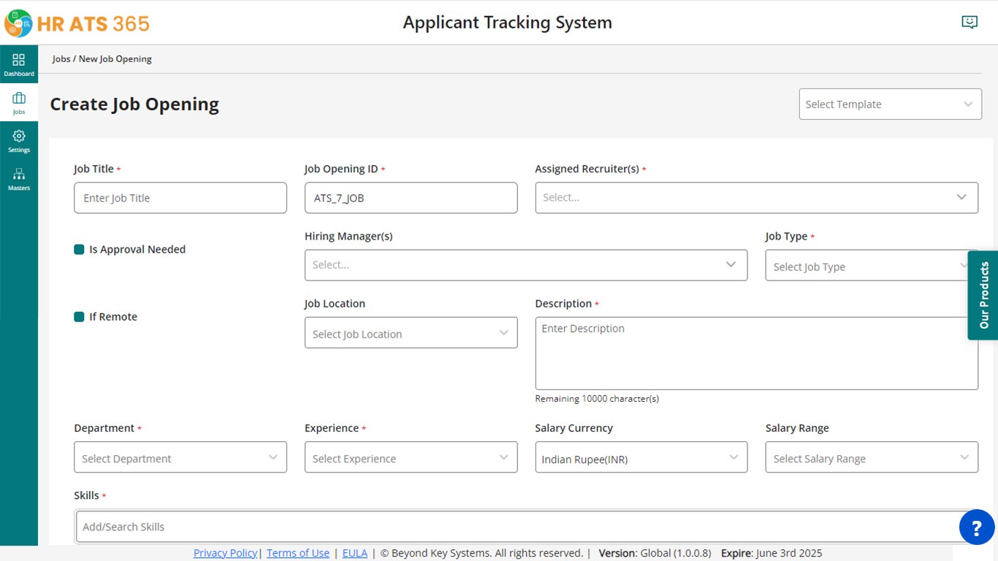Click the feedback chat icon

tap(970, 23)
